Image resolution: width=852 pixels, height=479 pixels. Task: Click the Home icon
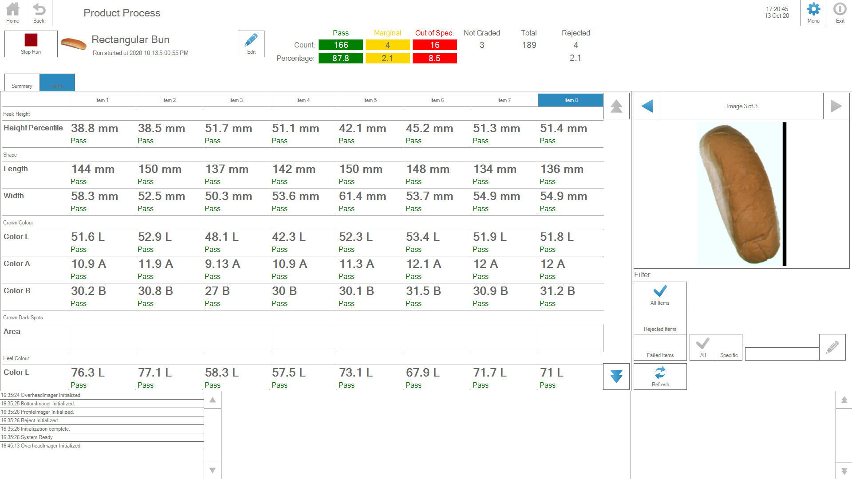[13, 12]
